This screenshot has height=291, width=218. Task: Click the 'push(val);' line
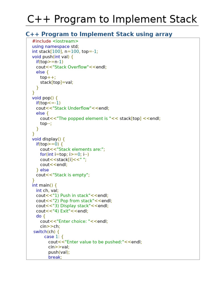click(59, 252)
